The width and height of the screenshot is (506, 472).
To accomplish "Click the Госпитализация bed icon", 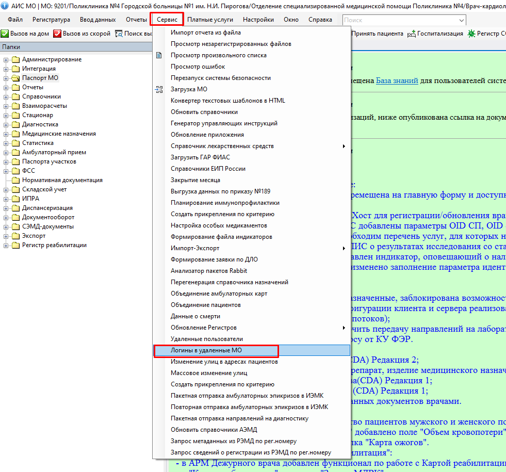I will point(412,34).
